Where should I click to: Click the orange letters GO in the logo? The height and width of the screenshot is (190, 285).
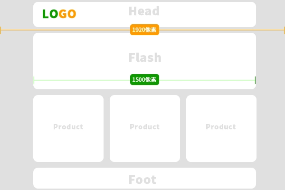pyautogui.click(x=67, y=14)
